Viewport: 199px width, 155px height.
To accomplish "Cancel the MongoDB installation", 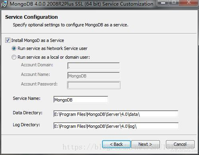I will click(180, 144).
